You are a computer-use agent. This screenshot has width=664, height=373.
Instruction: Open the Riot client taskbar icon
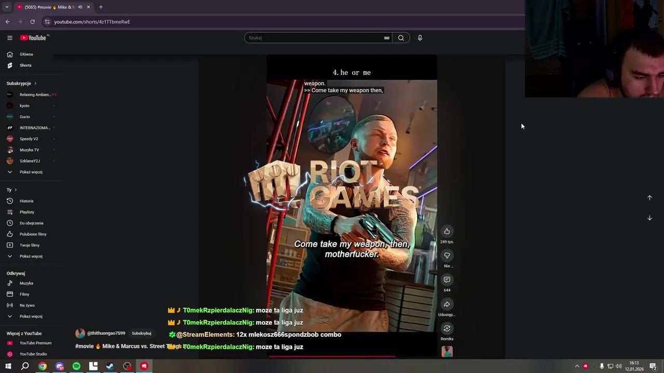144,366
